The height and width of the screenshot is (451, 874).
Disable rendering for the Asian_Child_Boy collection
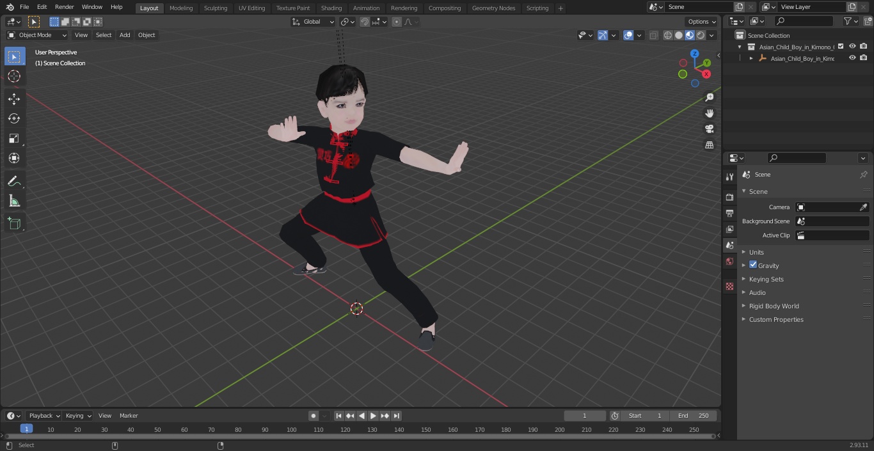pyautogui.click(x=864, y=47)
